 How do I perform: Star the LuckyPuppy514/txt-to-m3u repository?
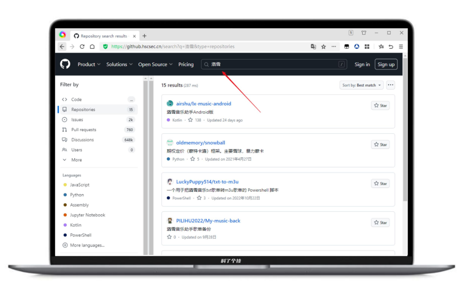[380, 183]
